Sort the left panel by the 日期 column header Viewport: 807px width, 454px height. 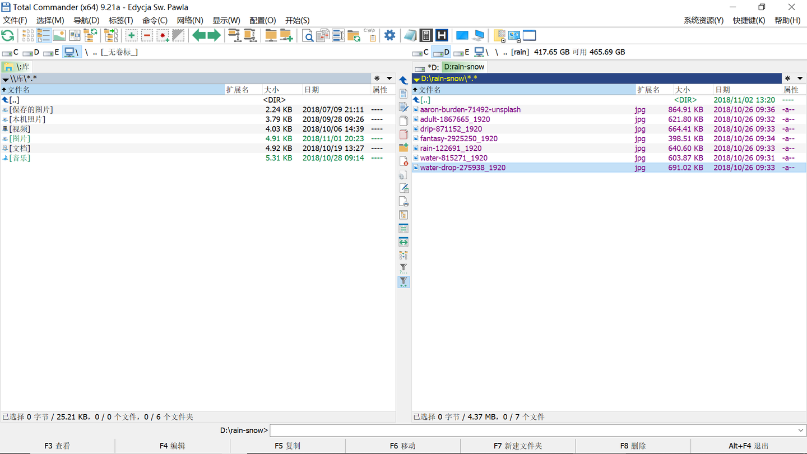(x=336, y=90)
